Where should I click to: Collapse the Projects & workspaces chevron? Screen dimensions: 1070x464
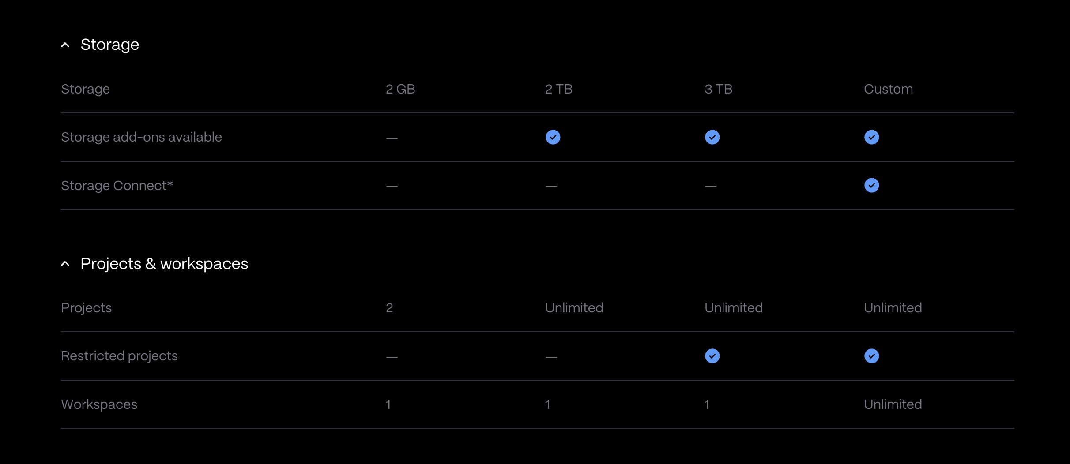65,264
